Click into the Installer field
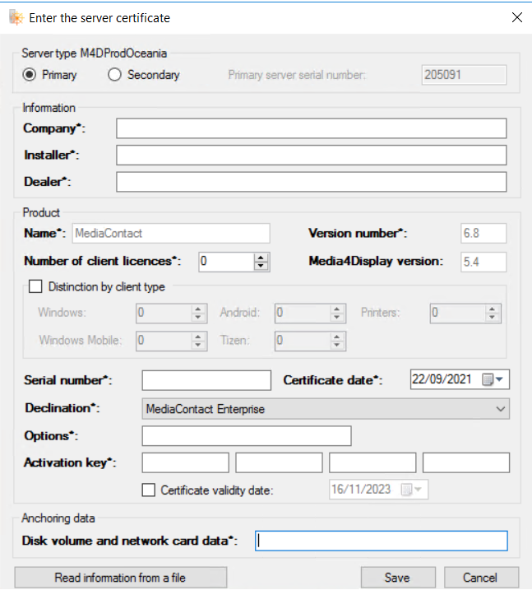532x590 pixels. click(311, 155)
